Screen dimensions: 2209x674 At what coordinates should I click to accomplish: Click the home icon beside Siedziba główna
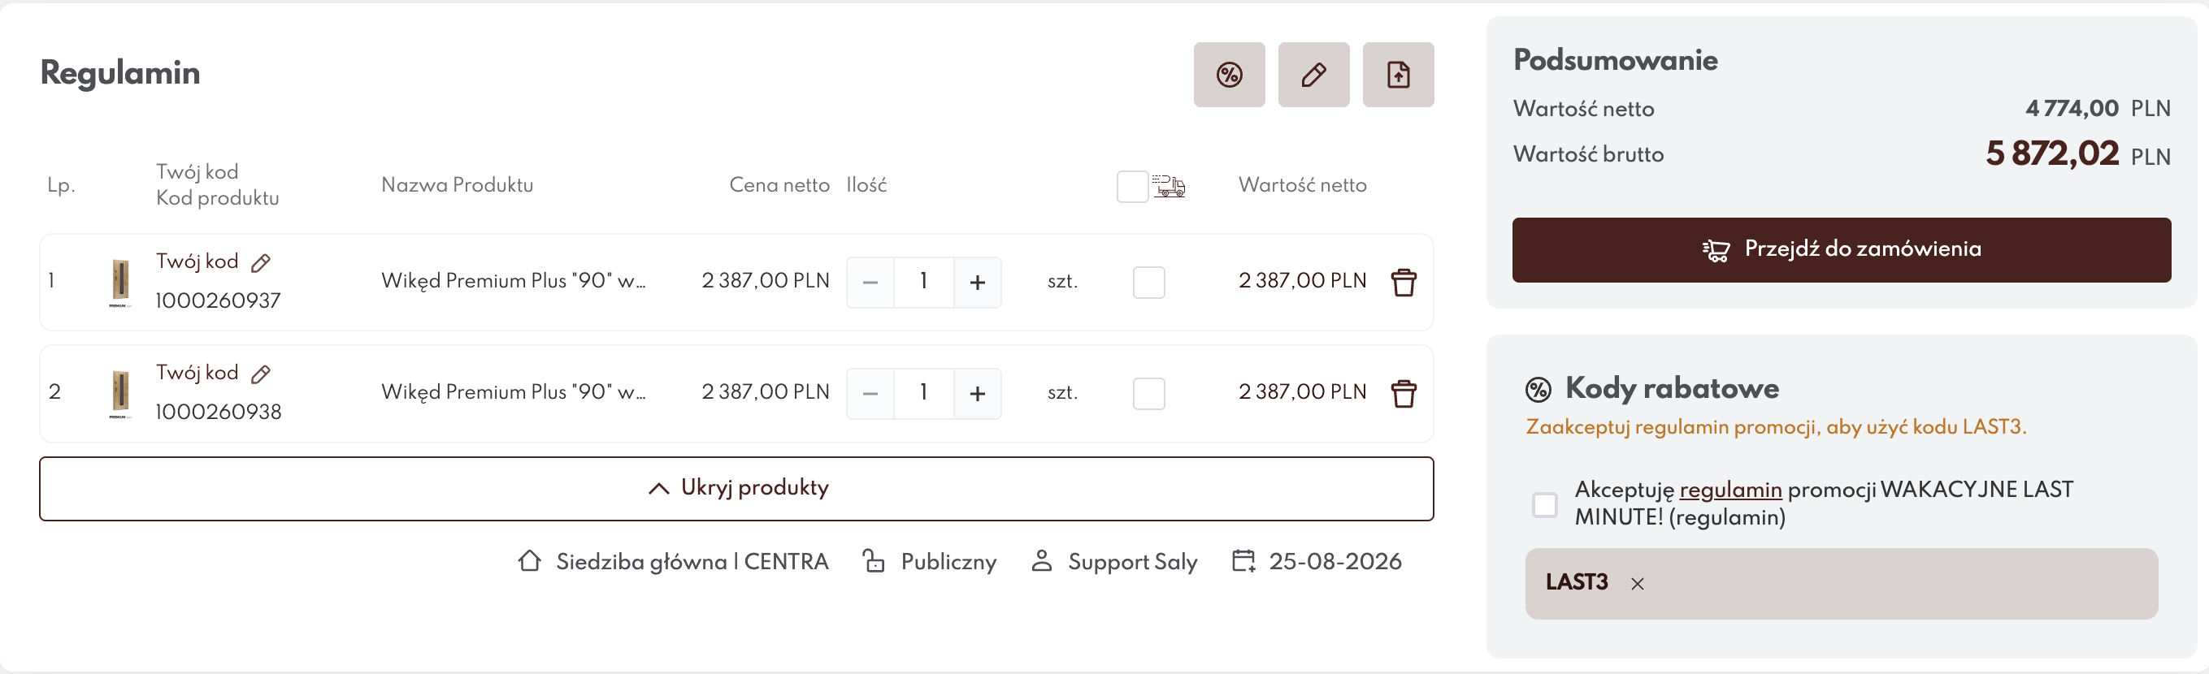tap(530, 561)
